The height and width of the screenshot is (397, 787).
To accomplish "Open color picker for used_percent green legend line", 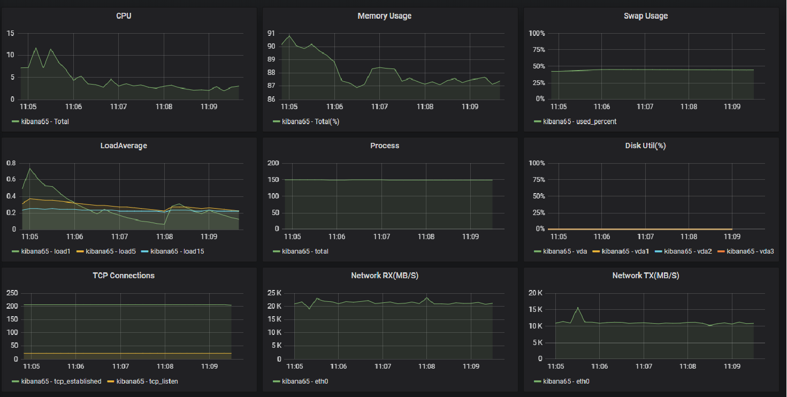I will (537, 122).
